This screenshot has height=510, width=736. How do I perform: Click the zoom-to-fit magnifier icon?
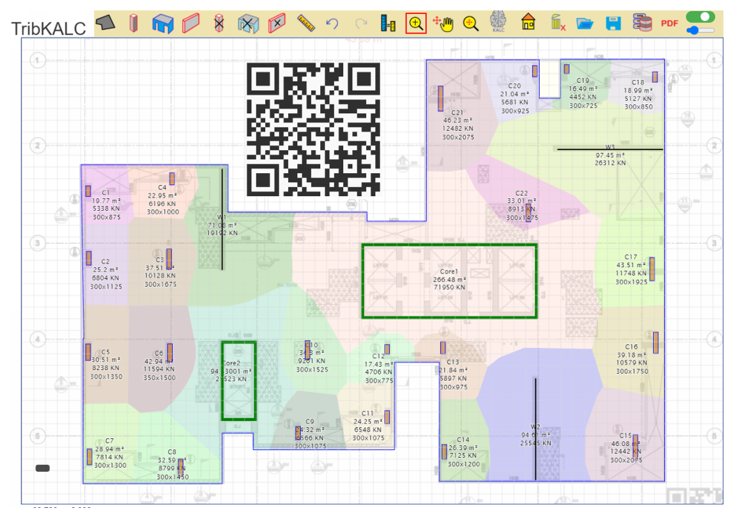[x=470, y=24]
